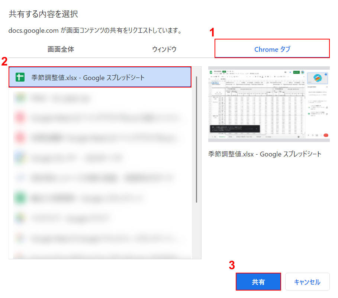The image size is (338, 298).
Task: Click the キャンセル button
Action: [x=308, y=282]
